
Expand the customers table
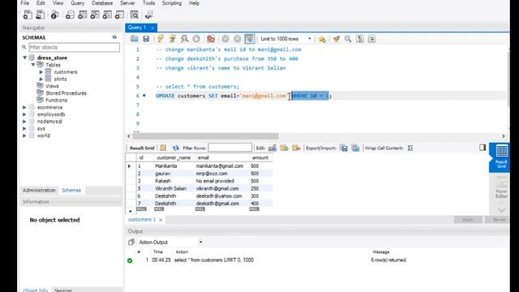(41, 72)
